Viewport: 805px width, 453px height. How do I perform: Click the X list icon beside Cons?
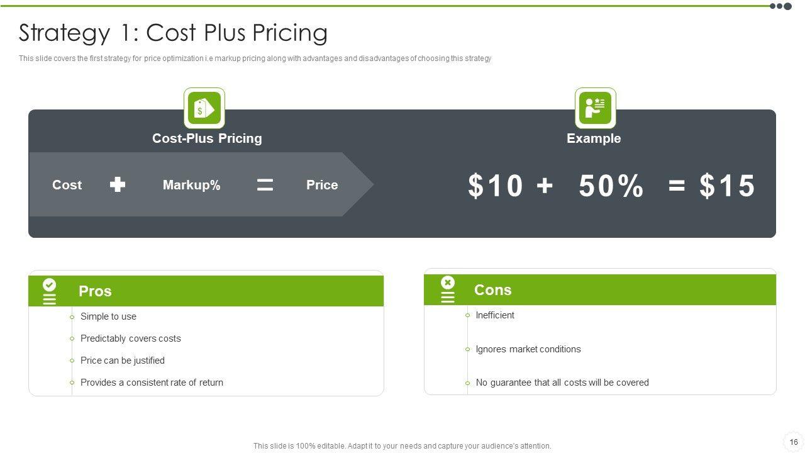pos(448,289)
